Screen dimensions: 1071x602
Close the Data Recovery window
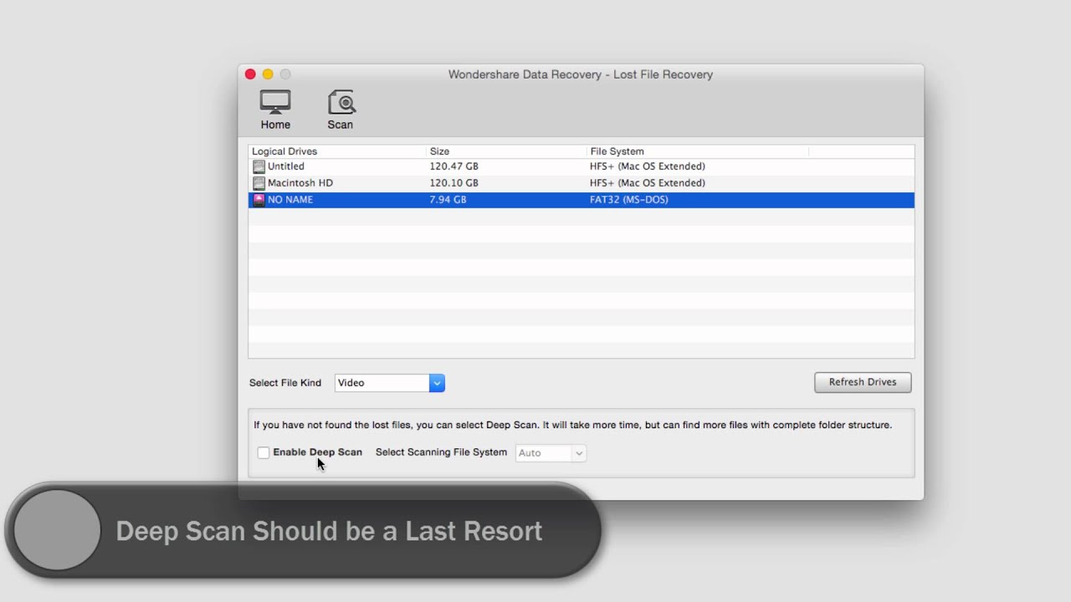(250, 74)
